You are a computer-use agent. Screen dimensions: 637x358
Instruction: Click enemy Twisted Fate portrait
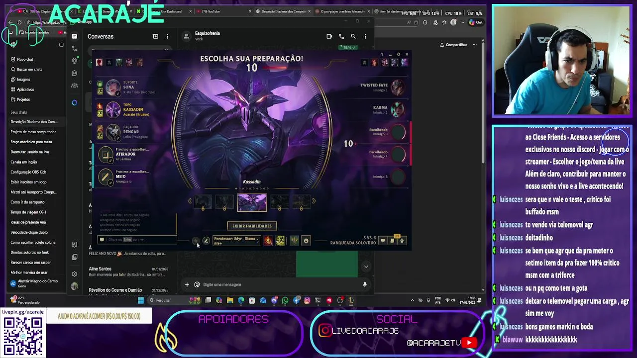[398, 87]
